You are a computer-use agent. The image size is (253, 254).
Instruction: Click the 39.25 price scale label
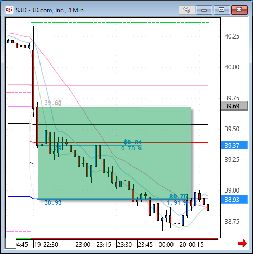pos(232,160)
